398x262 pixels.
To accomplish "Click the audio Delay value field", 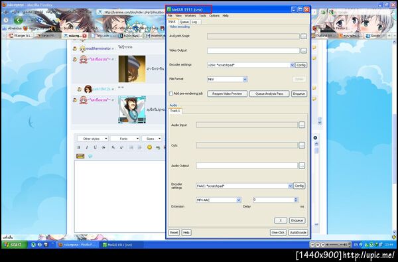I will (x=273, y=200).
